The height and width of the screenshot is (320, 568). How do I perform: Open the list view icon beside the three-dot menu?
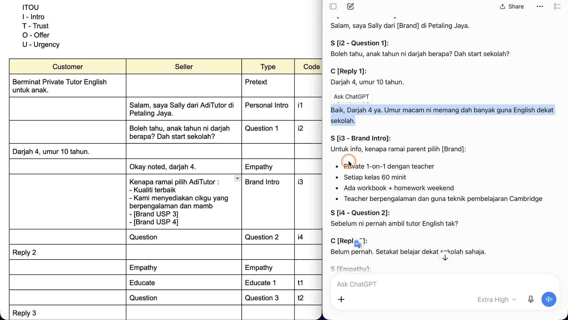coord(557,7)
